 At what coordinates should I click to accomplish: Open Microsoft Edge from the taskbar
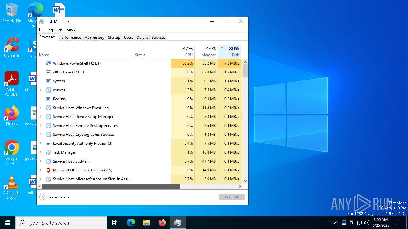tap(131, 223)
